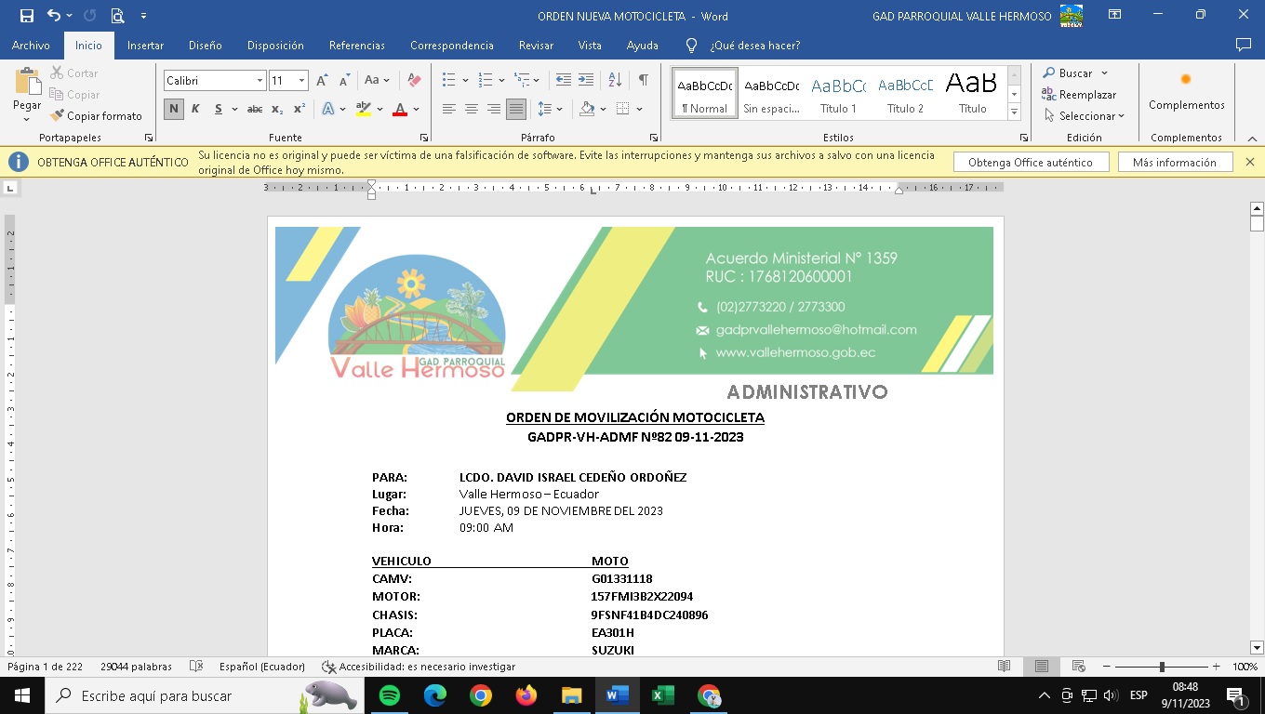This screenshot has width=1265, height=714.
Task: Click the Clear All Formatting eraser icon
Action: 414,81
